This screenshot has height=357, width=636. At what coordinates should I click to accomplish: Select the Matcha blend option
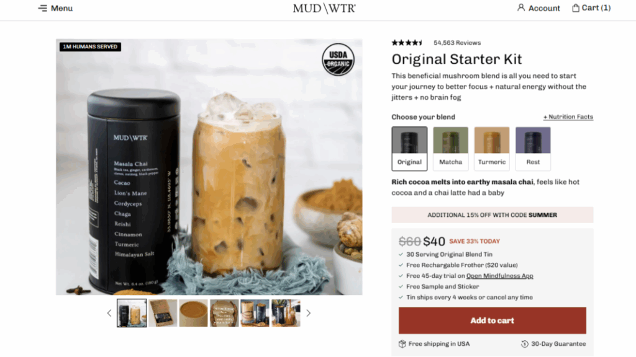click(451, 149)
